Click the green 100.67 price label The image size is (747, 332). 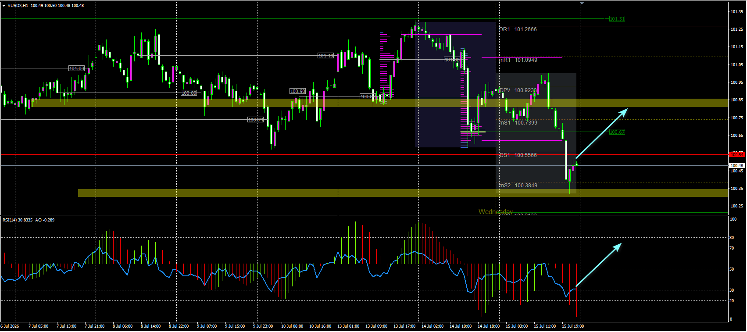click(617, 132)
